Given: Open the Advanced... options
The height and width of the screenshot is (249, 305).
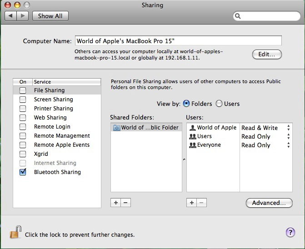Looking at the screenshot, I should 269,203.
